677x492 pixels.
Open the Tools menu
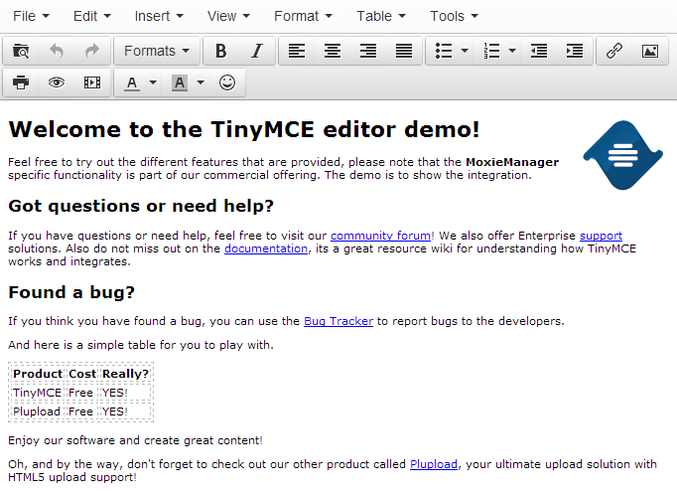454,17
